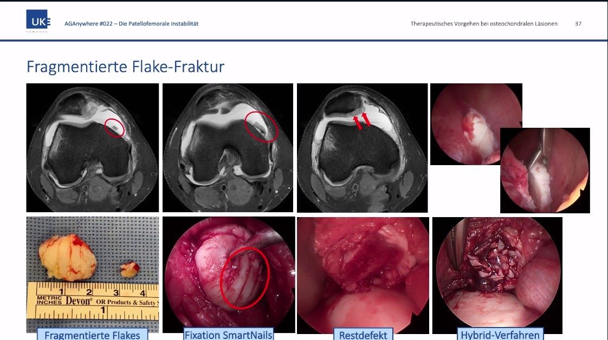Select the 'Fragmentierte Flake-Fraktur' slide title
Image resolution: width=608 pixels, height=340 pixels.
coord(125,67)
